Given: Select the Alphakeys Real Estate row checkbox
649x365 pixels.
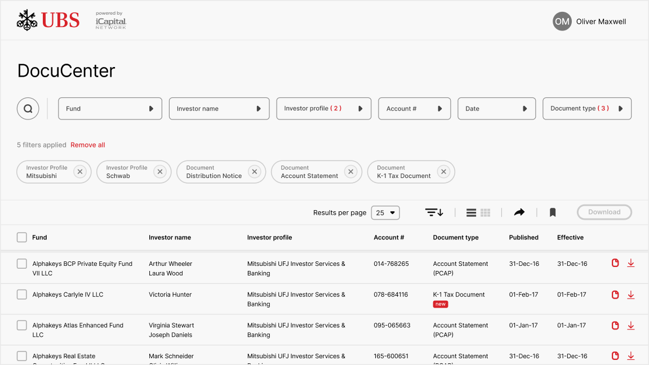Looking at the screenshot, I should coord(22,356).
